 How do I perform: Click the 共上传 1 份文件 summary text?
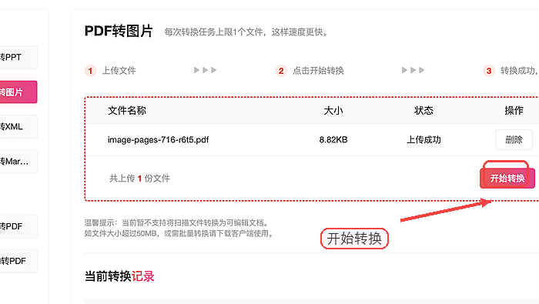(139, 179)
